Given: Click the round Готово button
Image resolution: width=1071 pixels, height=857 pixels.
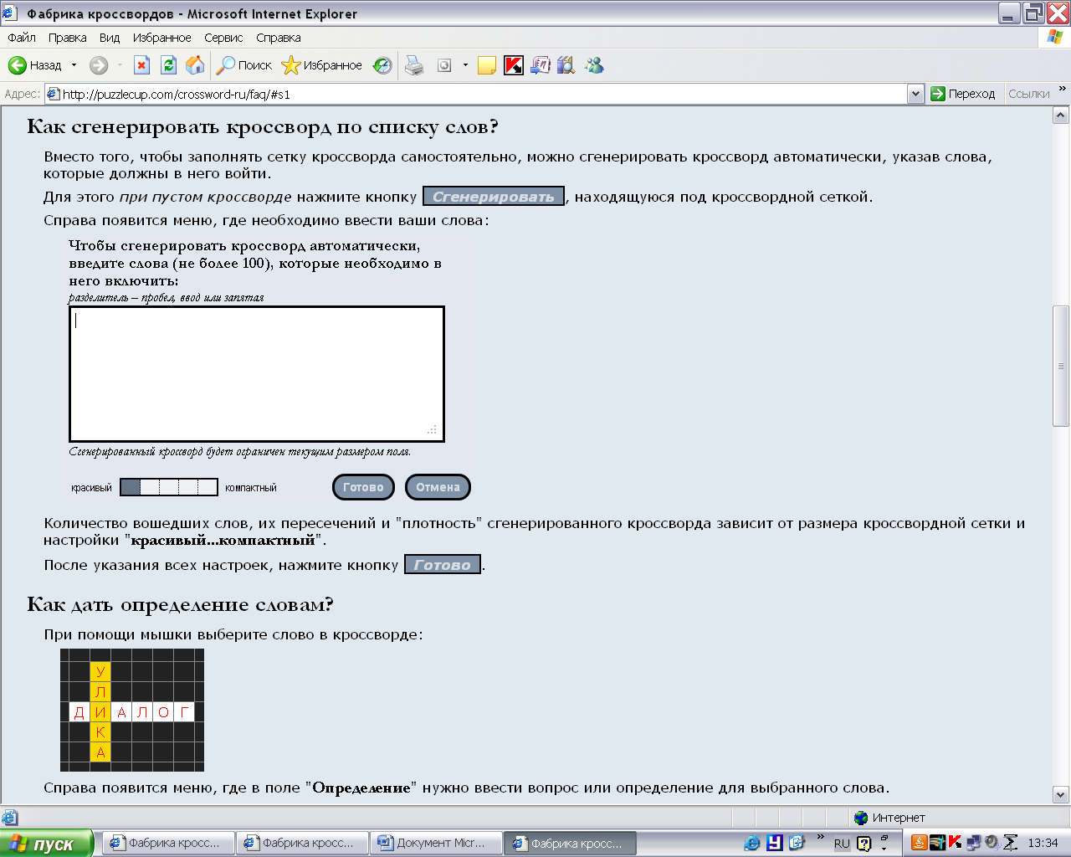Looking at the screenshot, I should point(363,487).
